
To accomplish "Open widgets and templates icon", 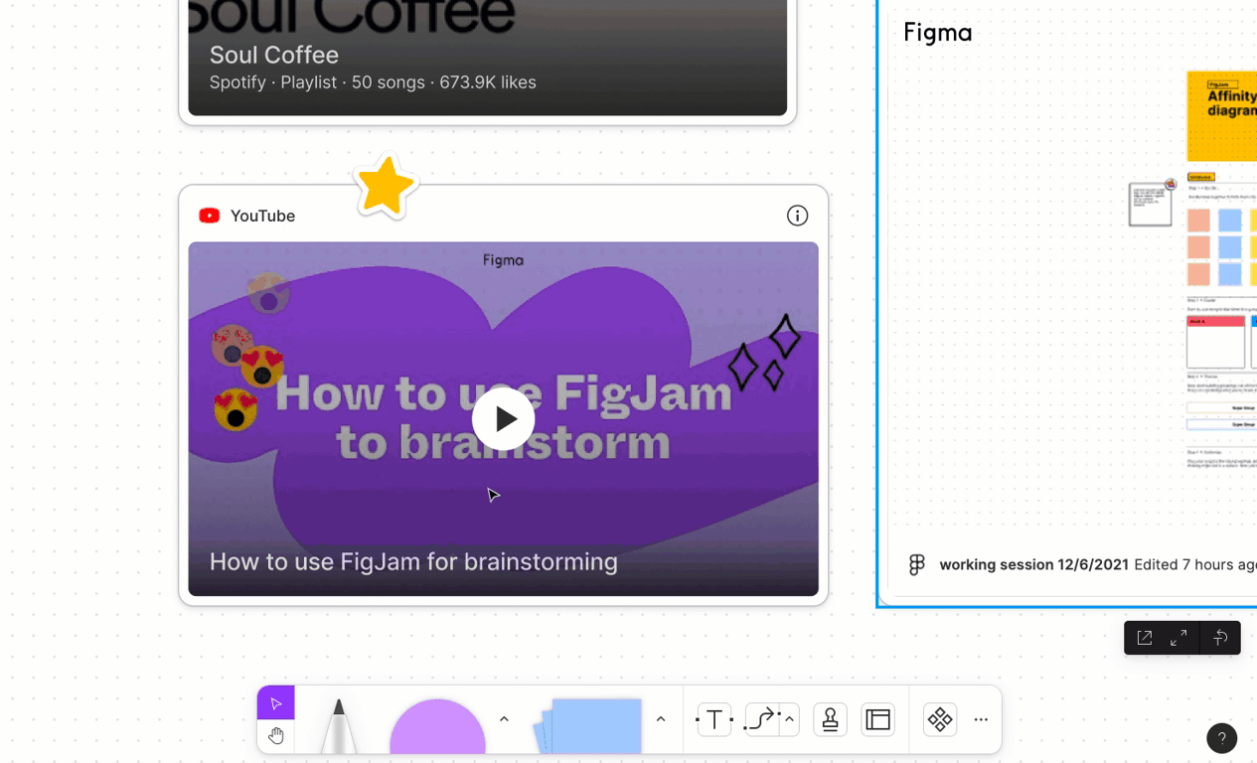I will point(940,719).
